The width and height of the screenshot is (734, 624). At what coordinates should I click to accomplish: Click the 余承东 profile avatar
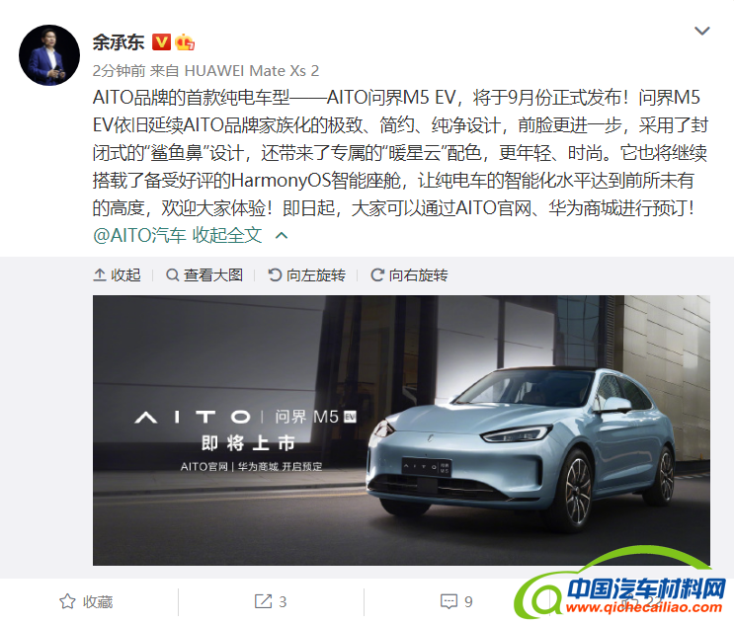(x=49, y=55)
